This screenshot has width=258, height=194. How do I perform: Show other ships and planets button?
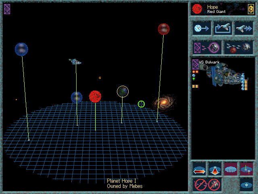[238, 48]
